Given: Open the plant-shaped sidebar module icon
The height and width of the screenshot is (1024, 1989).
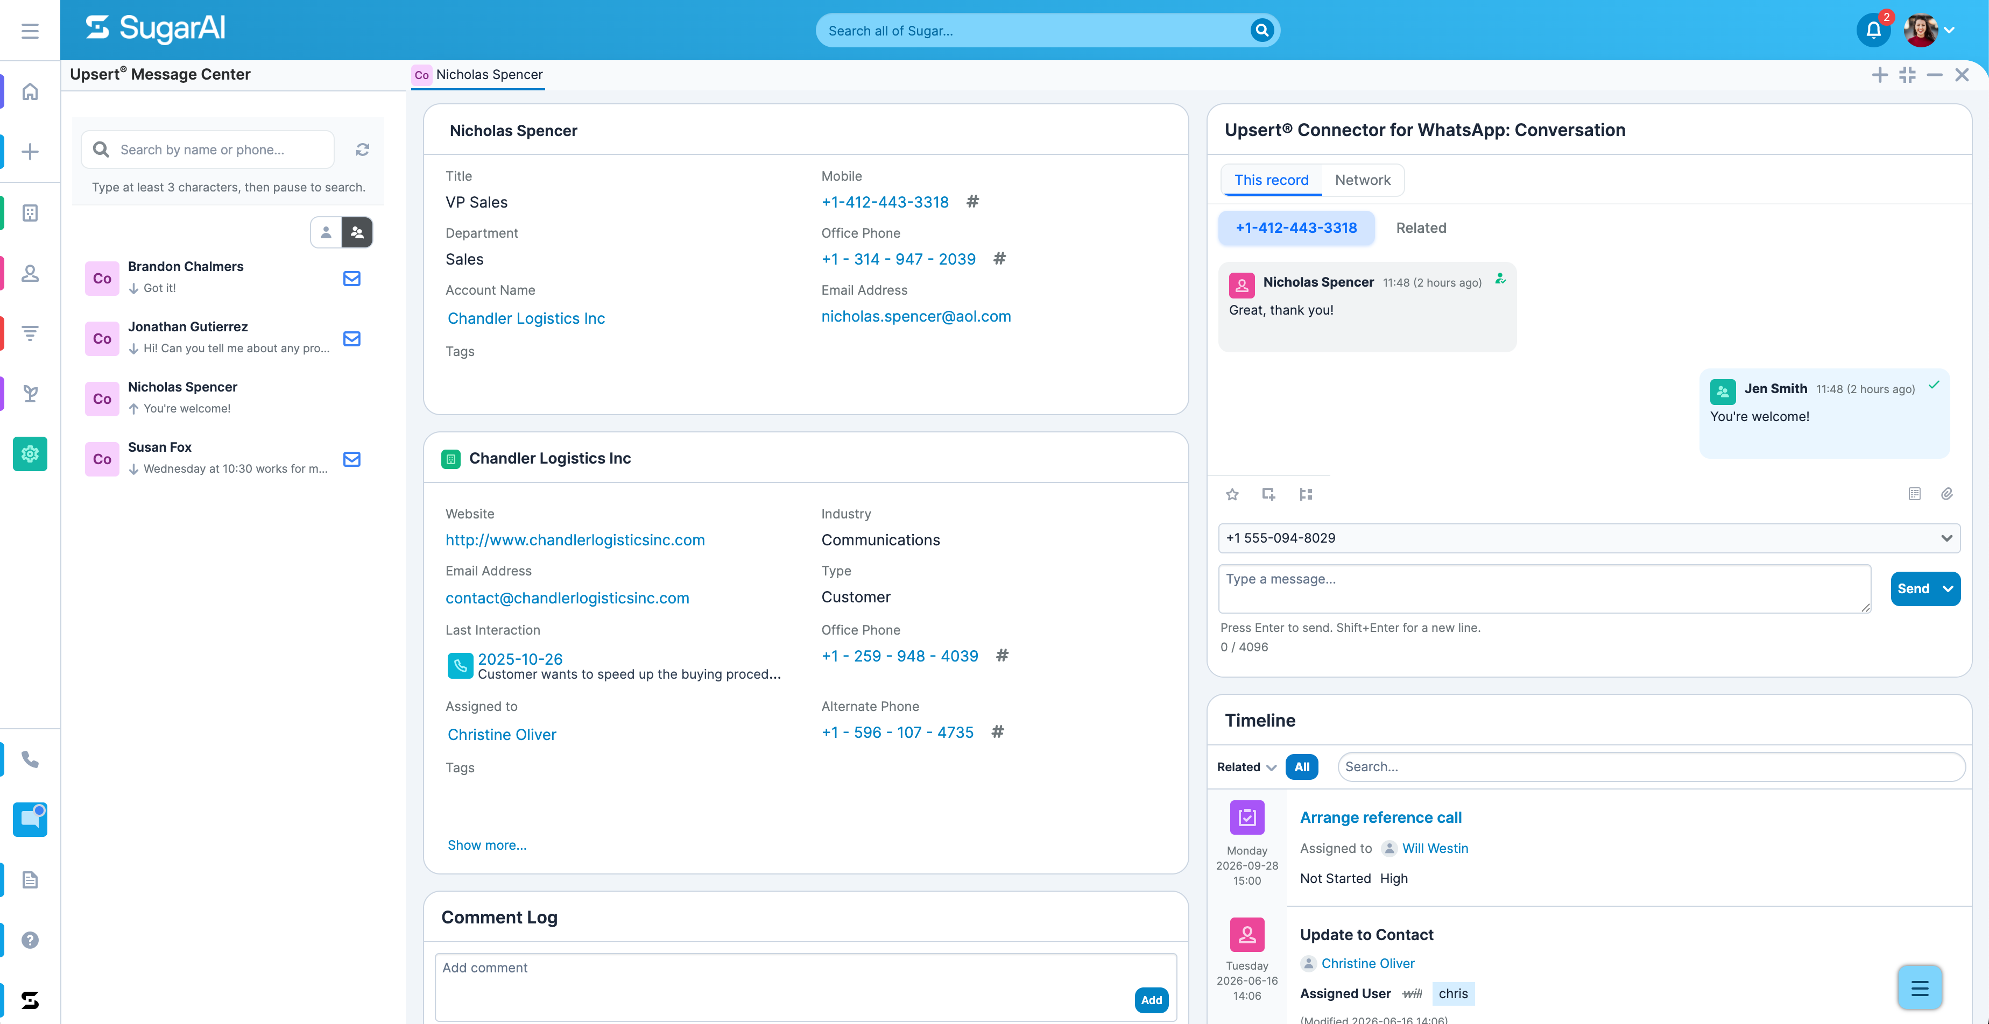Looking at the screenshot, I should tap(30, 394).
